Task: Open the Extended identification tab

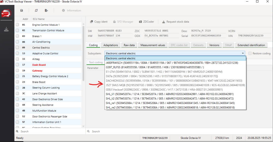Action: tap(251, 45)
